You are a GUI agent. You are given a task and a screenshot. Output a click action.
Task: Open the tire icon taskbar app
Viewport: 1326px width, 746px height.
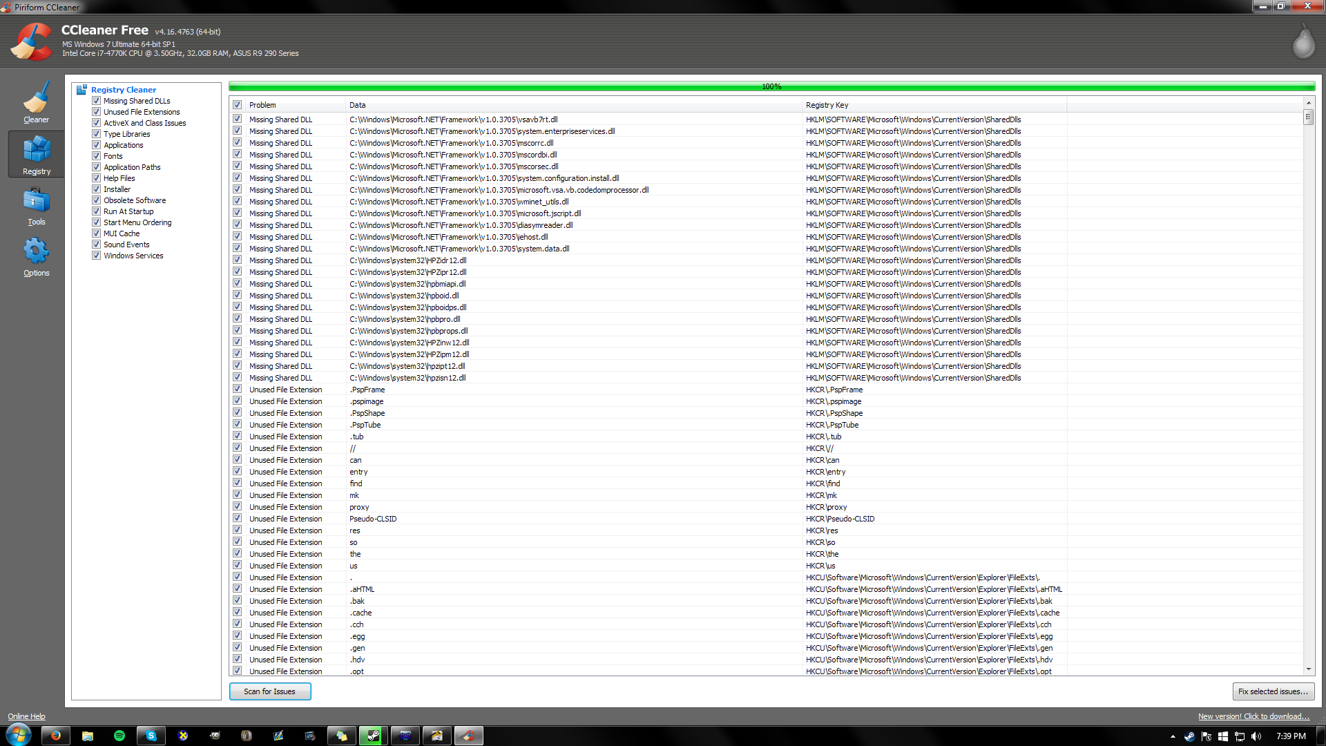tap(247, 736)
